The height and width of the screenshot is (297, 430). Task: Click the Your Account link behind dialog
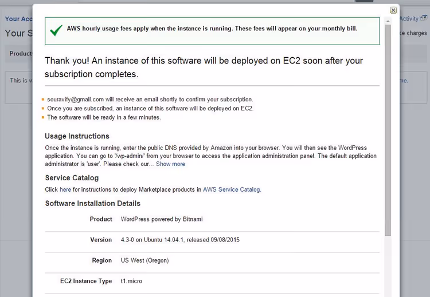(x=19, y=19)
